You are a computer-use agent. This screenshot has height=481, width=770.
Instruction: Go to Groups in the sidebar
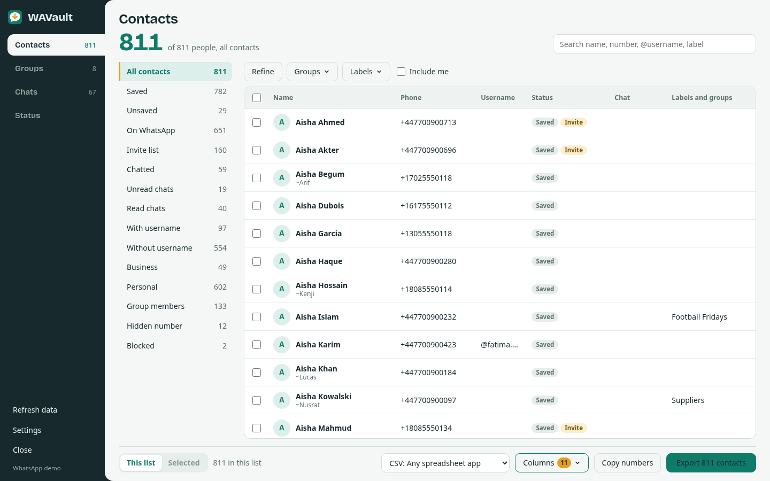56,68
